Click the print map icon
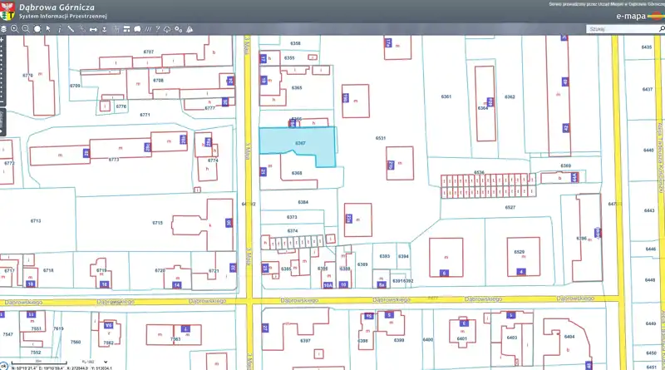Image resolution: width=665 pixels, height=370 pixels. tap(136, 29)
